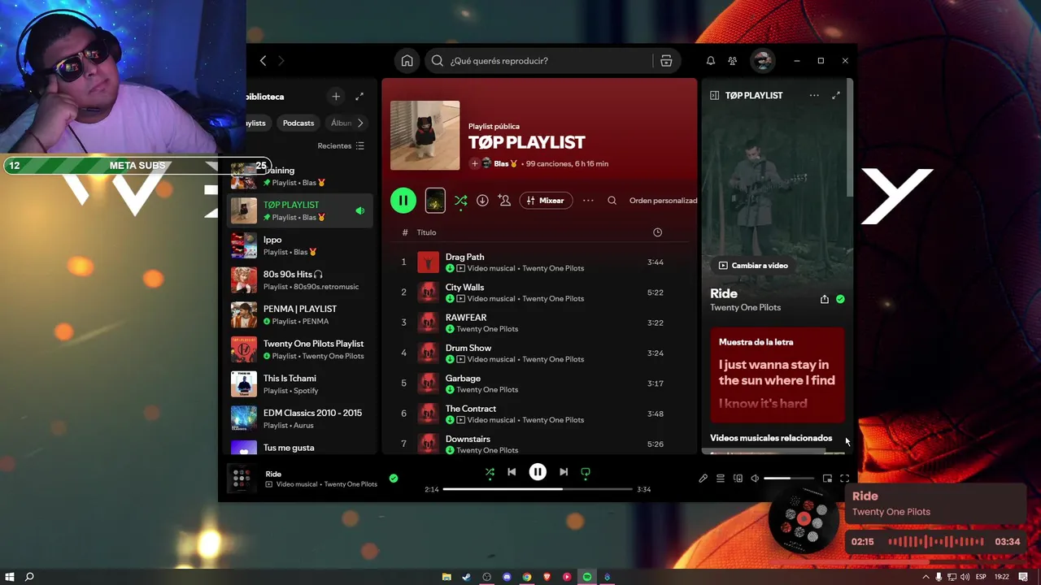This screenshot has width=1041, height=585.
Task: Select the RAWFEAR track row
Action: (539, 323)
